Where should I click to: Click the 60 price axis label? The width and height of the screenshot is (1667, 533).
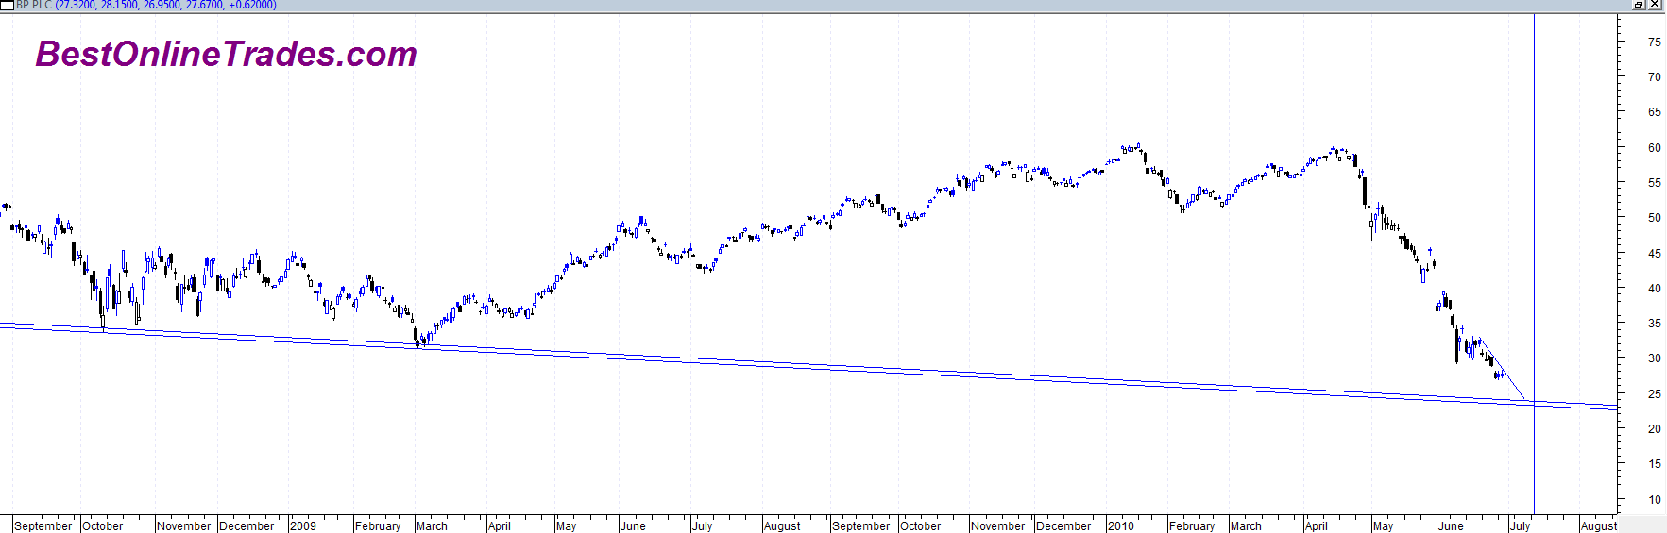(1654, 148)
